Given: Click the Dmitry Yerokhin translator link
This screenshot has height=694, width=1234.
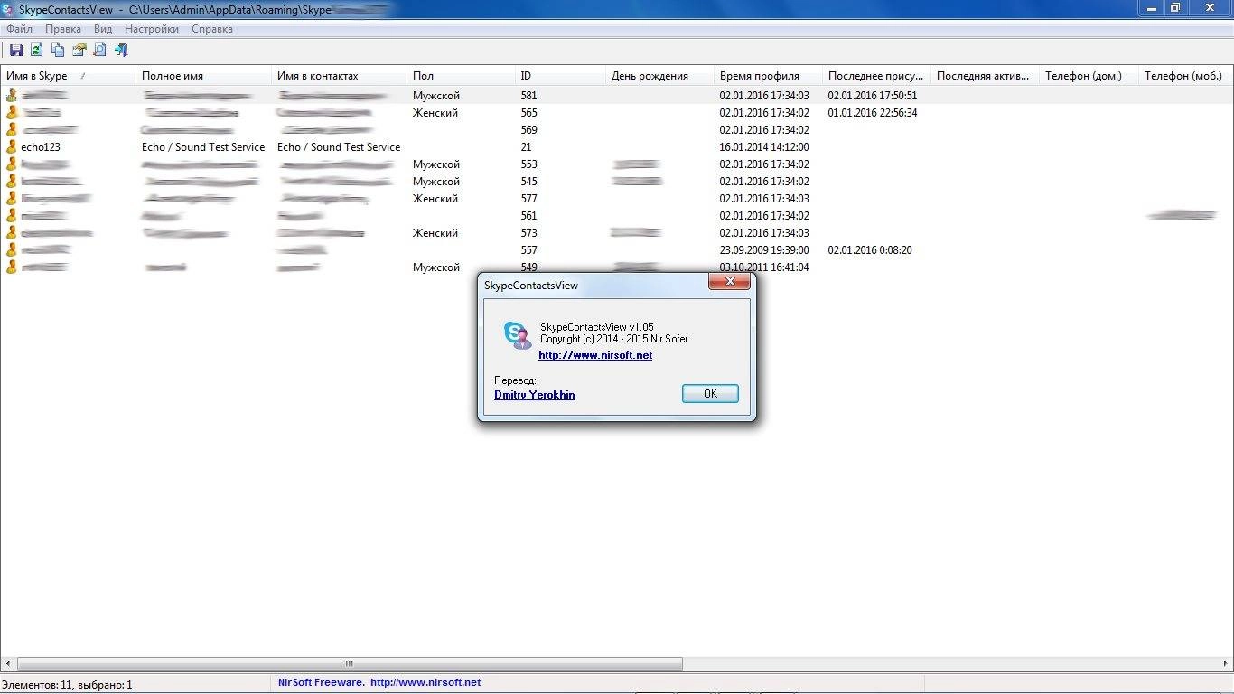Looking at the screenshot, I should pyautogui.click(x=535, y=395).
